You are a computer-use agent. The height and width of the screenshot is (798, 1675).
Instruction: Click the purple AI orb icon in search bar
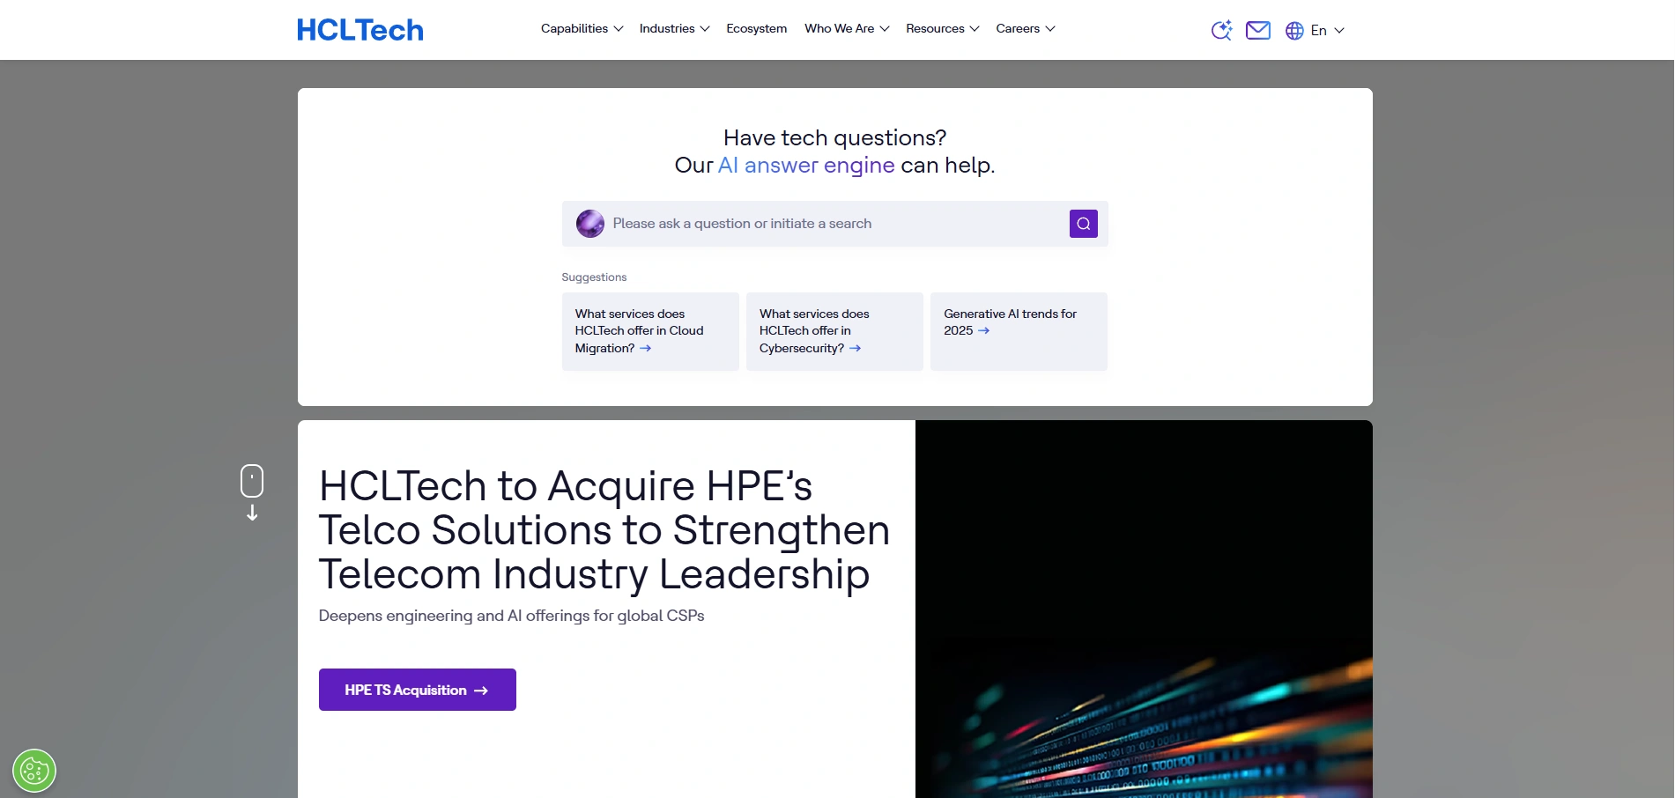pyautogui.click(x=590, y=224)
